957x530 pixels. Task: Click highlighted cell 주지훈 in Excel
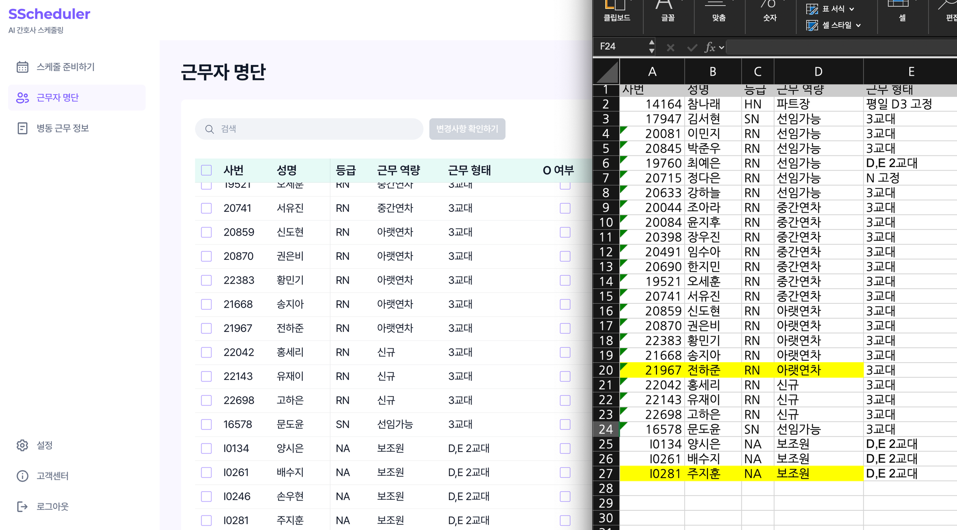coord(713,473)
